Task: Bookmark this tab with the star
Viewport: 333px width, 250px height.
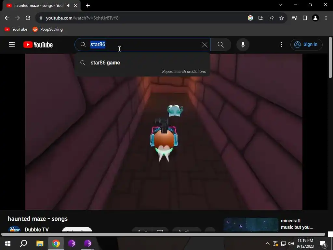Action: point(282,18)
